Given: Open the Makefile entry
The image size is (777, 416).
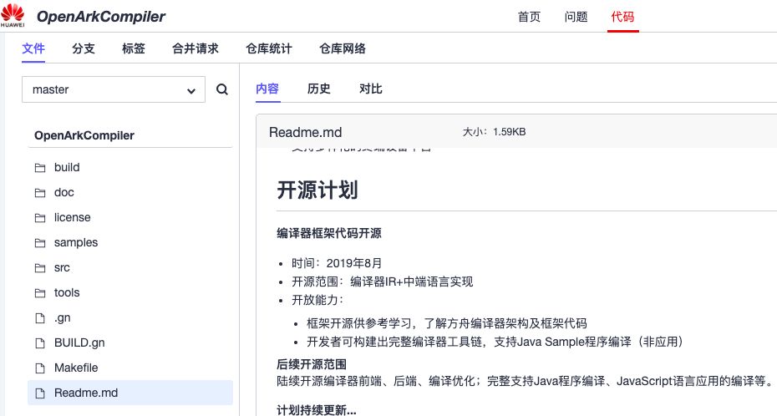Looking at the screenshot, I should coord(76,368).
